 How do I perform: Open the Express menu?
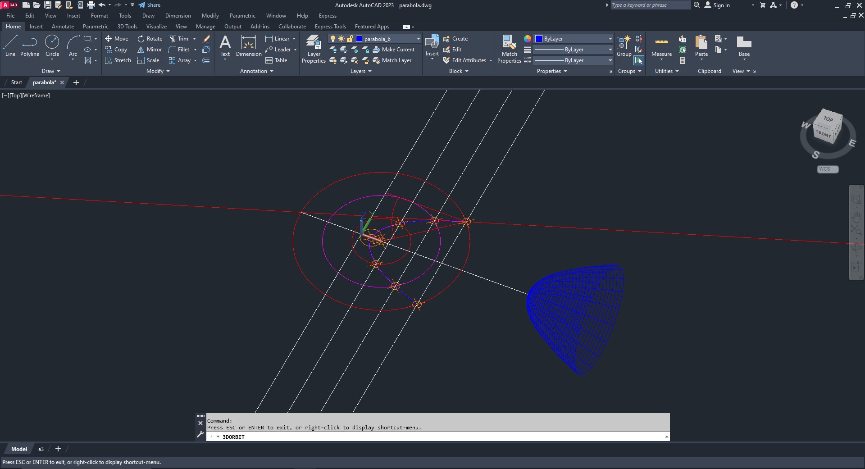click(x=328, y=16)
